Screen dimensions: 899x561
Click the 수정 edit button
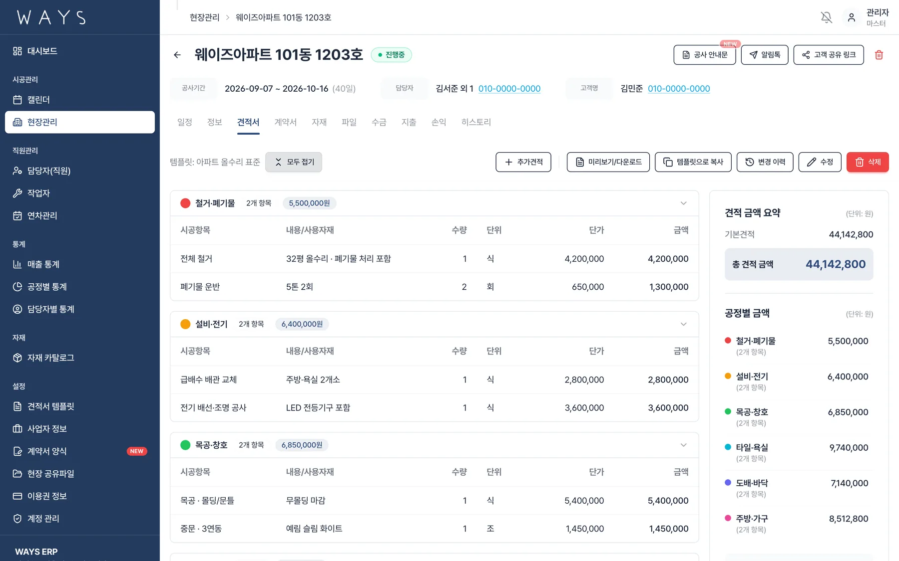pos(820,162)
